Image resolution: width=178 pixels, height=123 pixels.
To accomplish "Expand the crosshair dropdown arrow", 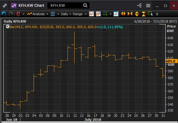I will click(x=110, y=14).
